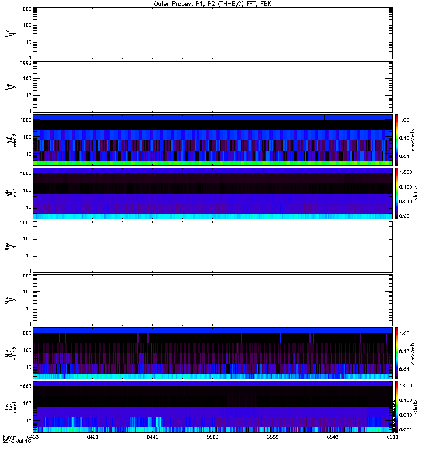Image resolution: width=425 pixels, height=453 pixels.
Task: Click the 'hhmm' axis unit label
Action: point(10,437)
